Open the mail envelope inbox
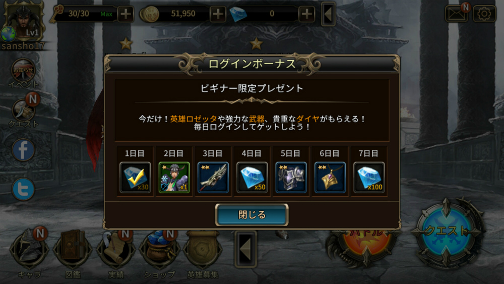Screen dimensions: 504x284 point(457,14)
